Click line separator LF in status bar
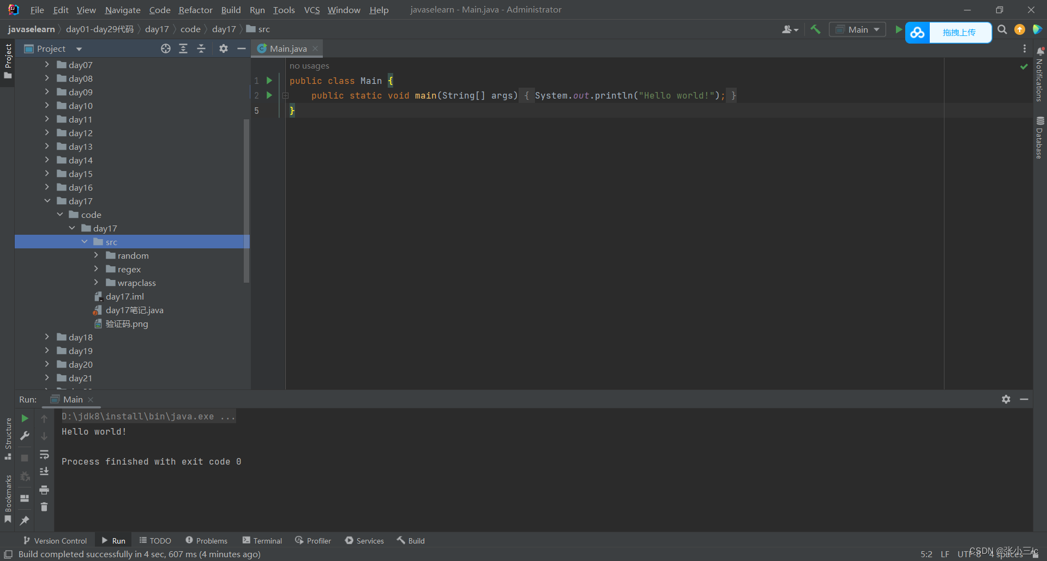Viewport: 1047px width, 561px height. pos(945,554)
